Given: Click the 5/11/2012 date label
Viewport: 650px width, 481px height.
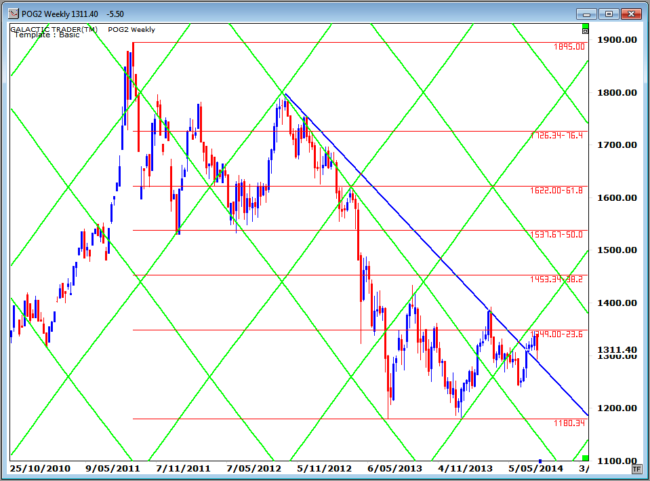Looking at the screenshot, I should pyautogui.click(x=324, y=469).
